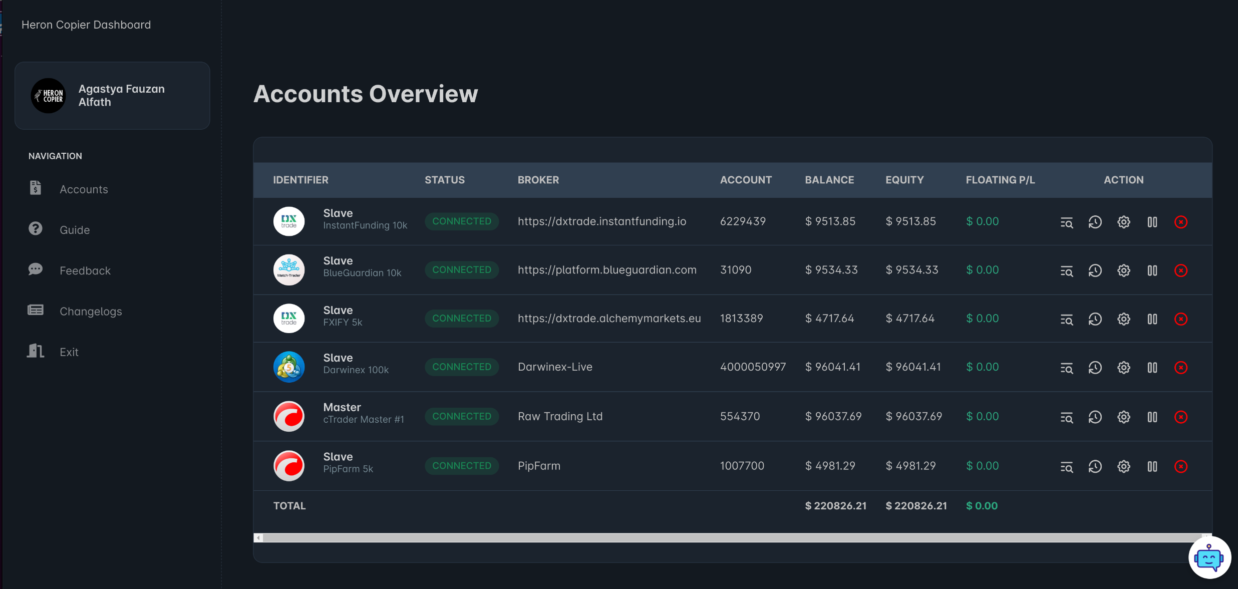Click the scrollbar left arrow

coord(258,538)
